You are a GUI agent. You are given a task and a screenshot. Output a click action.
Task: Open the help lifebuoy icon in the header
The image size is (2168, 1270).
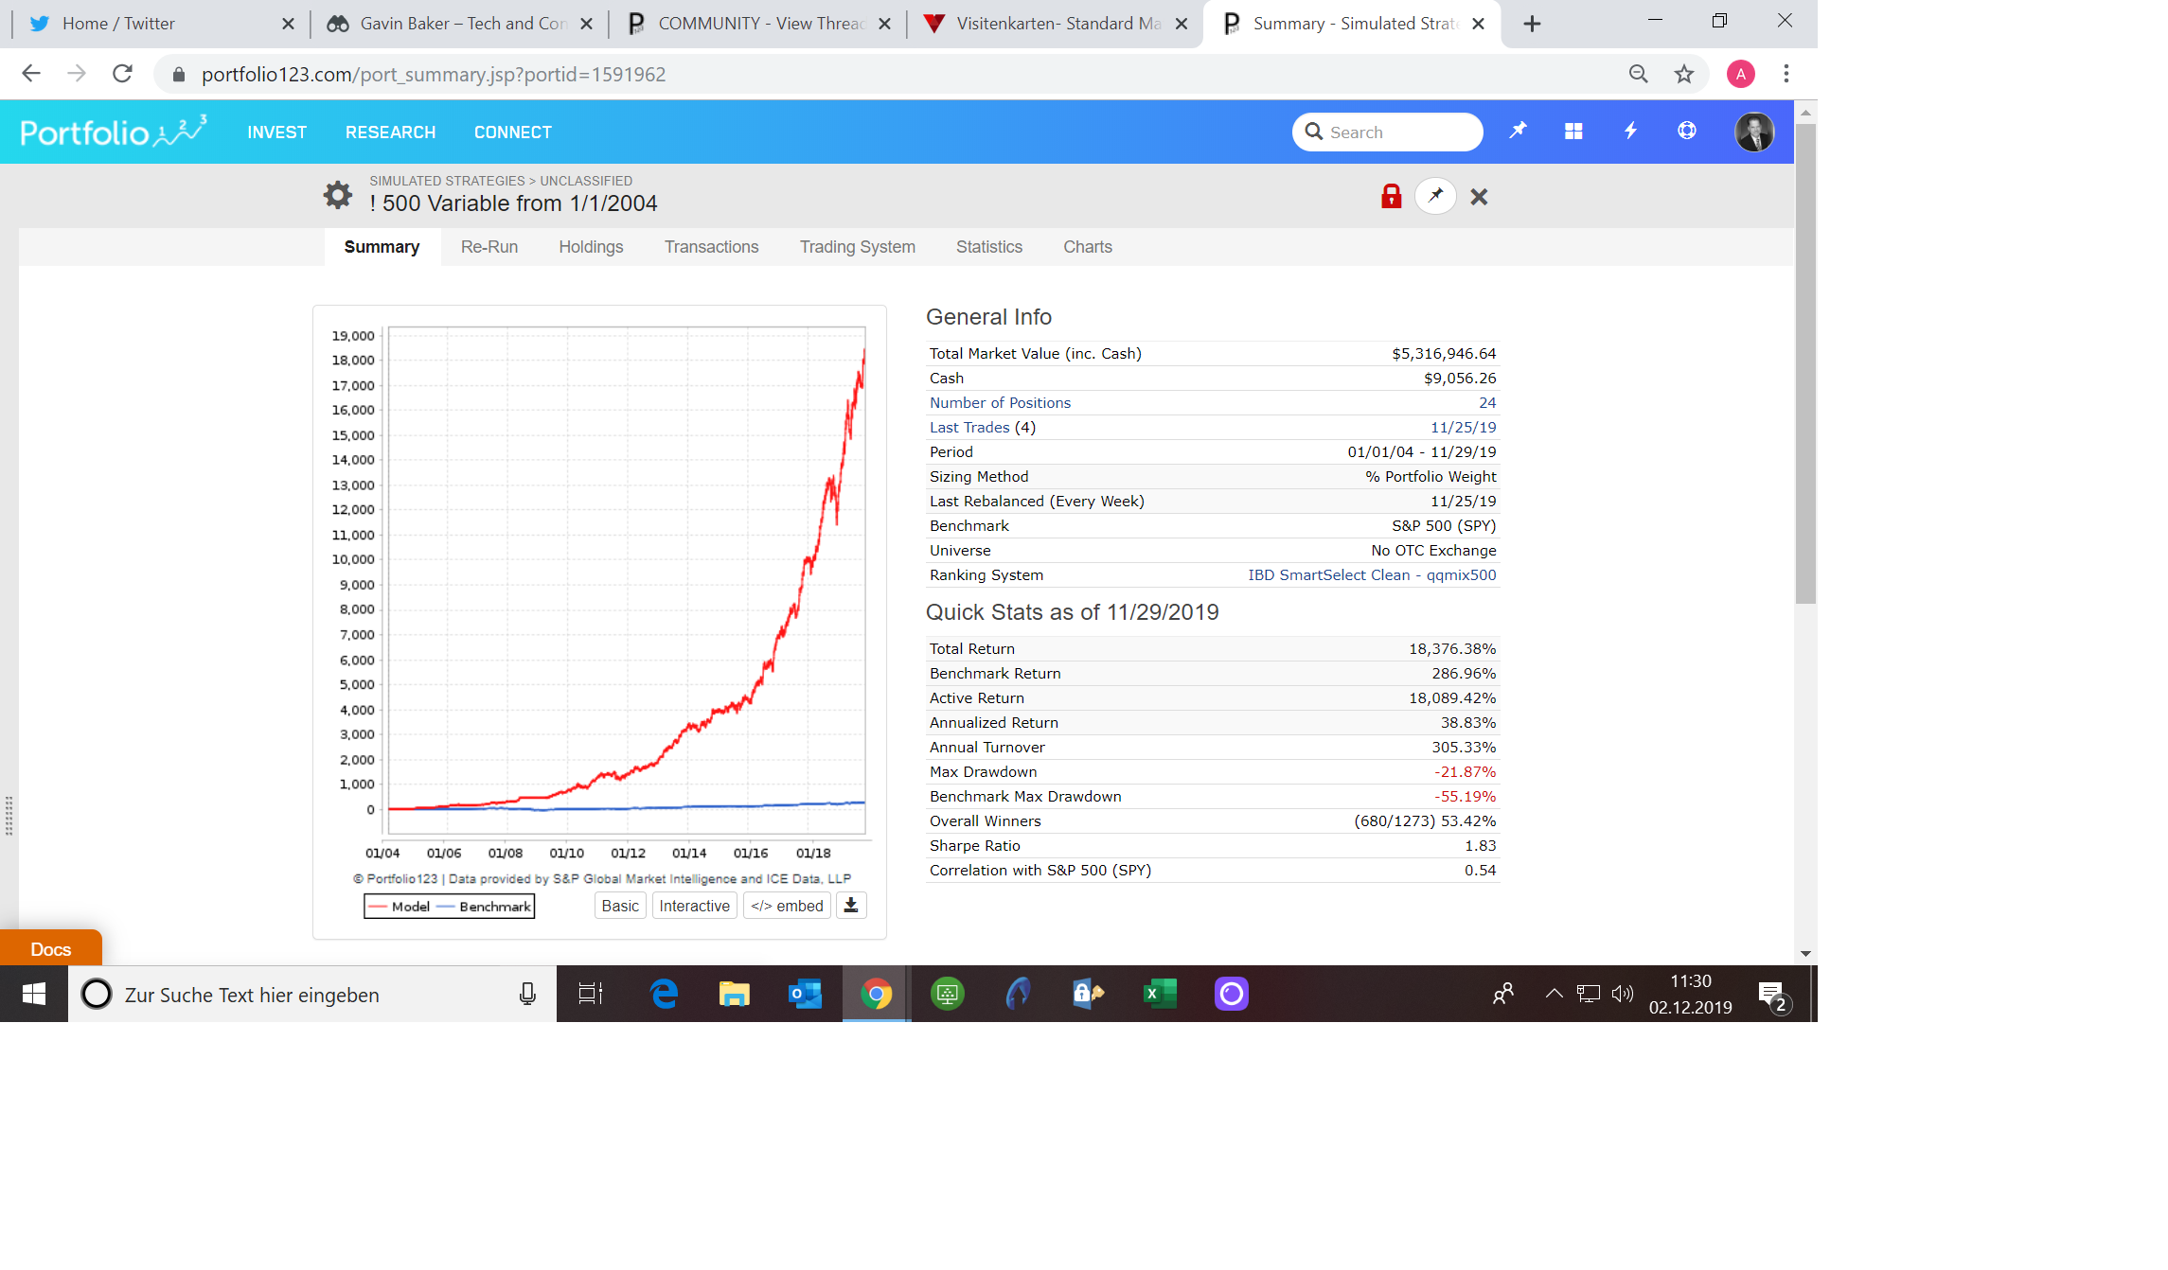1687,131
